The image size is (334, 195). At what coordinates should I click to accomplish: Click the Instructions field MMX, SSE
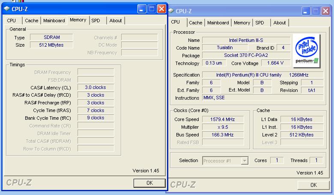tap(262, 98)
